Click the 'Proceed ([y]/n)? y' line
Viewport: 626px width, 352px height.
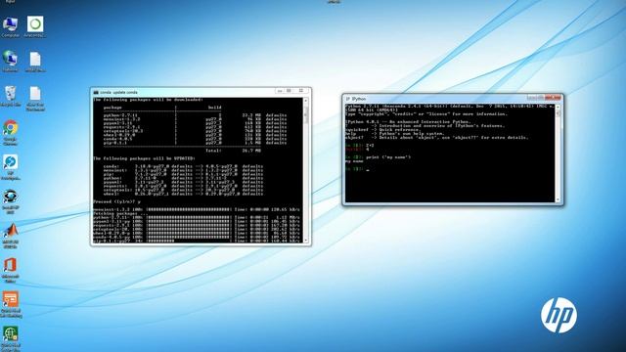tap(116, 201)
